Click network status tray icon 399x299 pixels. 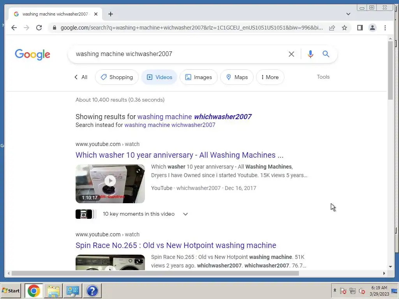(352, 290)
